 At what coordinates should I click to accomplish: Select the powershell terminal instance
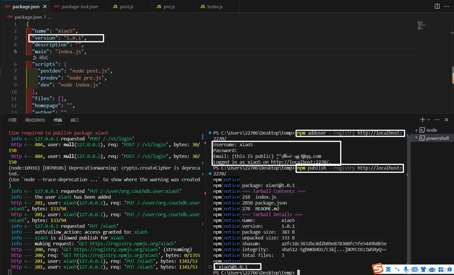coord(437,138)
